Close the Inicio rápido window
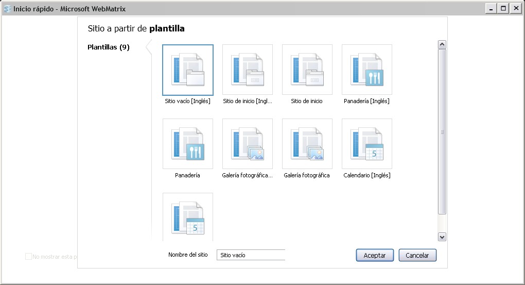Screen dimensions: 525x285 516,8
